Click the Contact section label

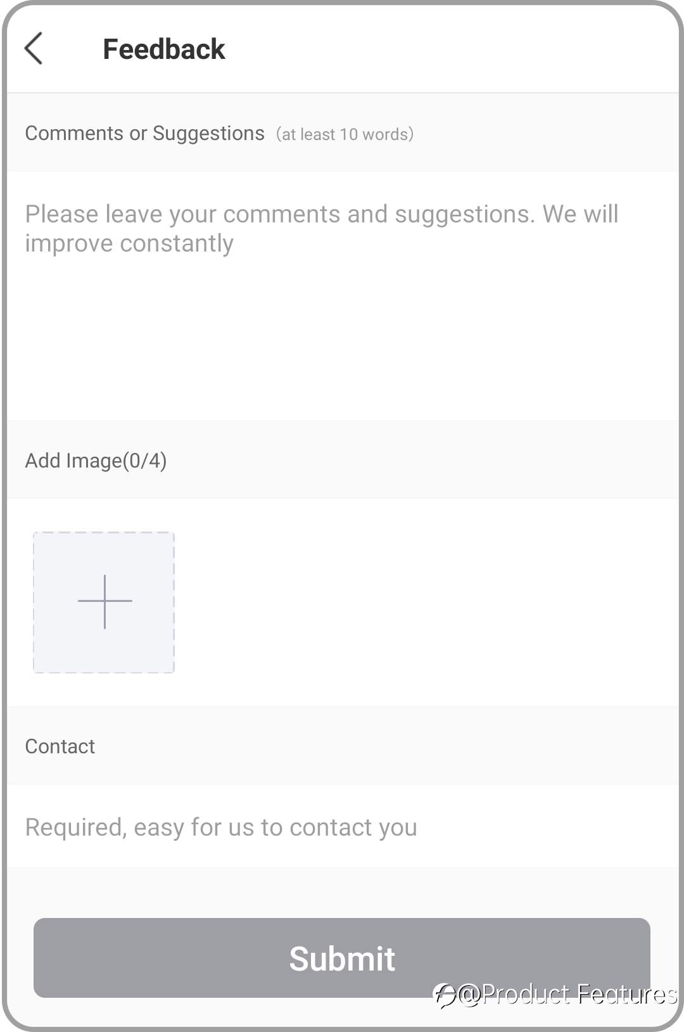click(60, 746)
